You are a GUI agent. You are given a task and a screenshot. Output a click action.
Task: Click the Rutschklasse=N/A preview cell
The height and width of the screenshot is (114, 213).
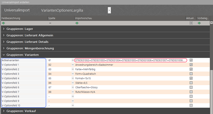coord(85,92)
